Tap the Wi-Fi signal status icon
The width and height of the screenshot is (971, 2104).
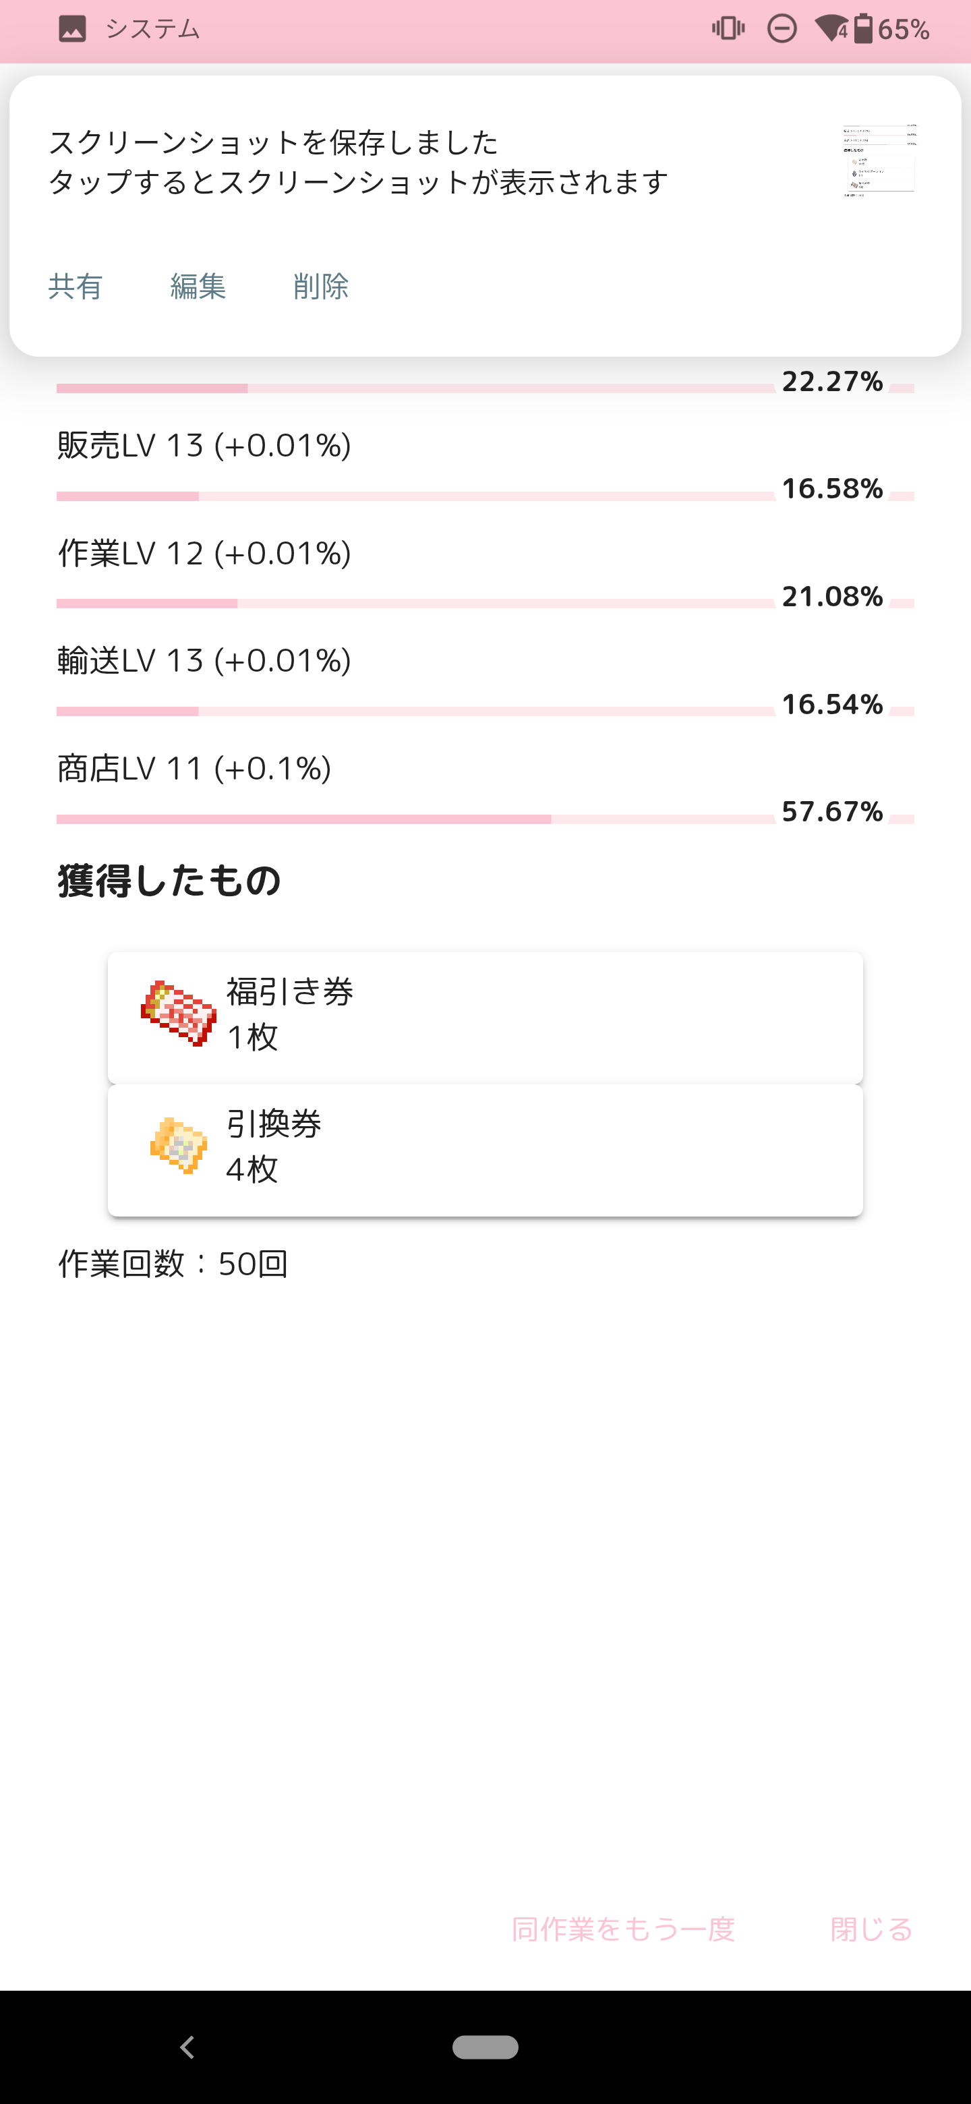pos(831,30)
